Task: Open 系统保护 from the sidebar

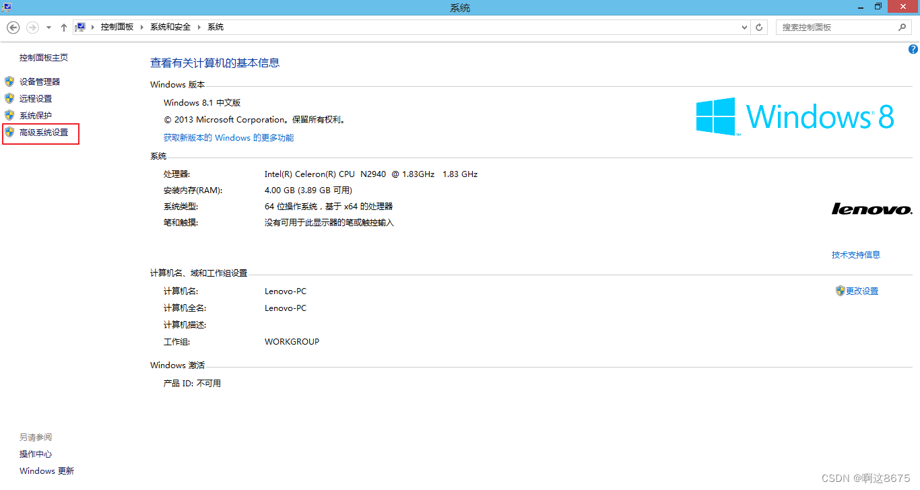Action: [36, 116]
